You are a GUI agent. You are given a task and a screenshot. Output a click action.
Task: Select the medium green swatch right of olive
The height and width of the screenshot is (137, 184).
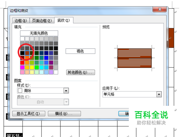37,58
